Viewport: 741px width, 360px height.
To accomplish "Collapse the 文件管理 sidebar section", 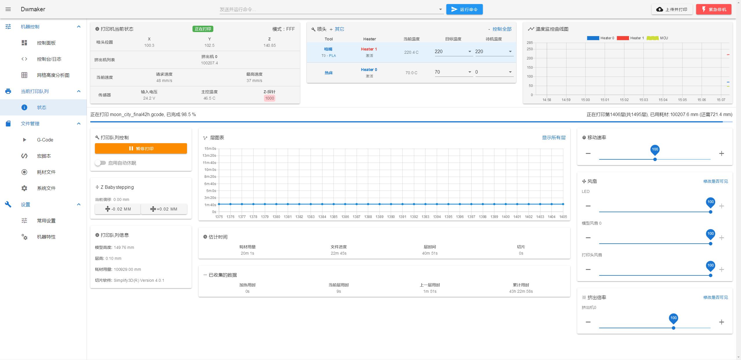I will pos(78,124).
